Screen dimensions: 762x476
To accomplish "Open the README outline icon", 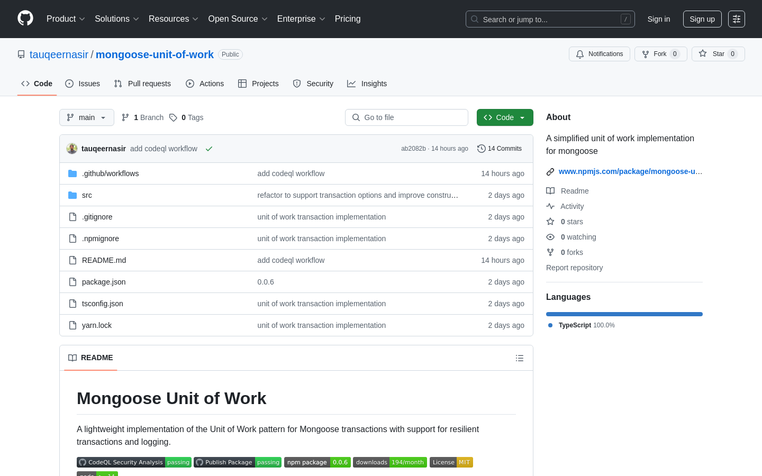I will pos(520,358).
